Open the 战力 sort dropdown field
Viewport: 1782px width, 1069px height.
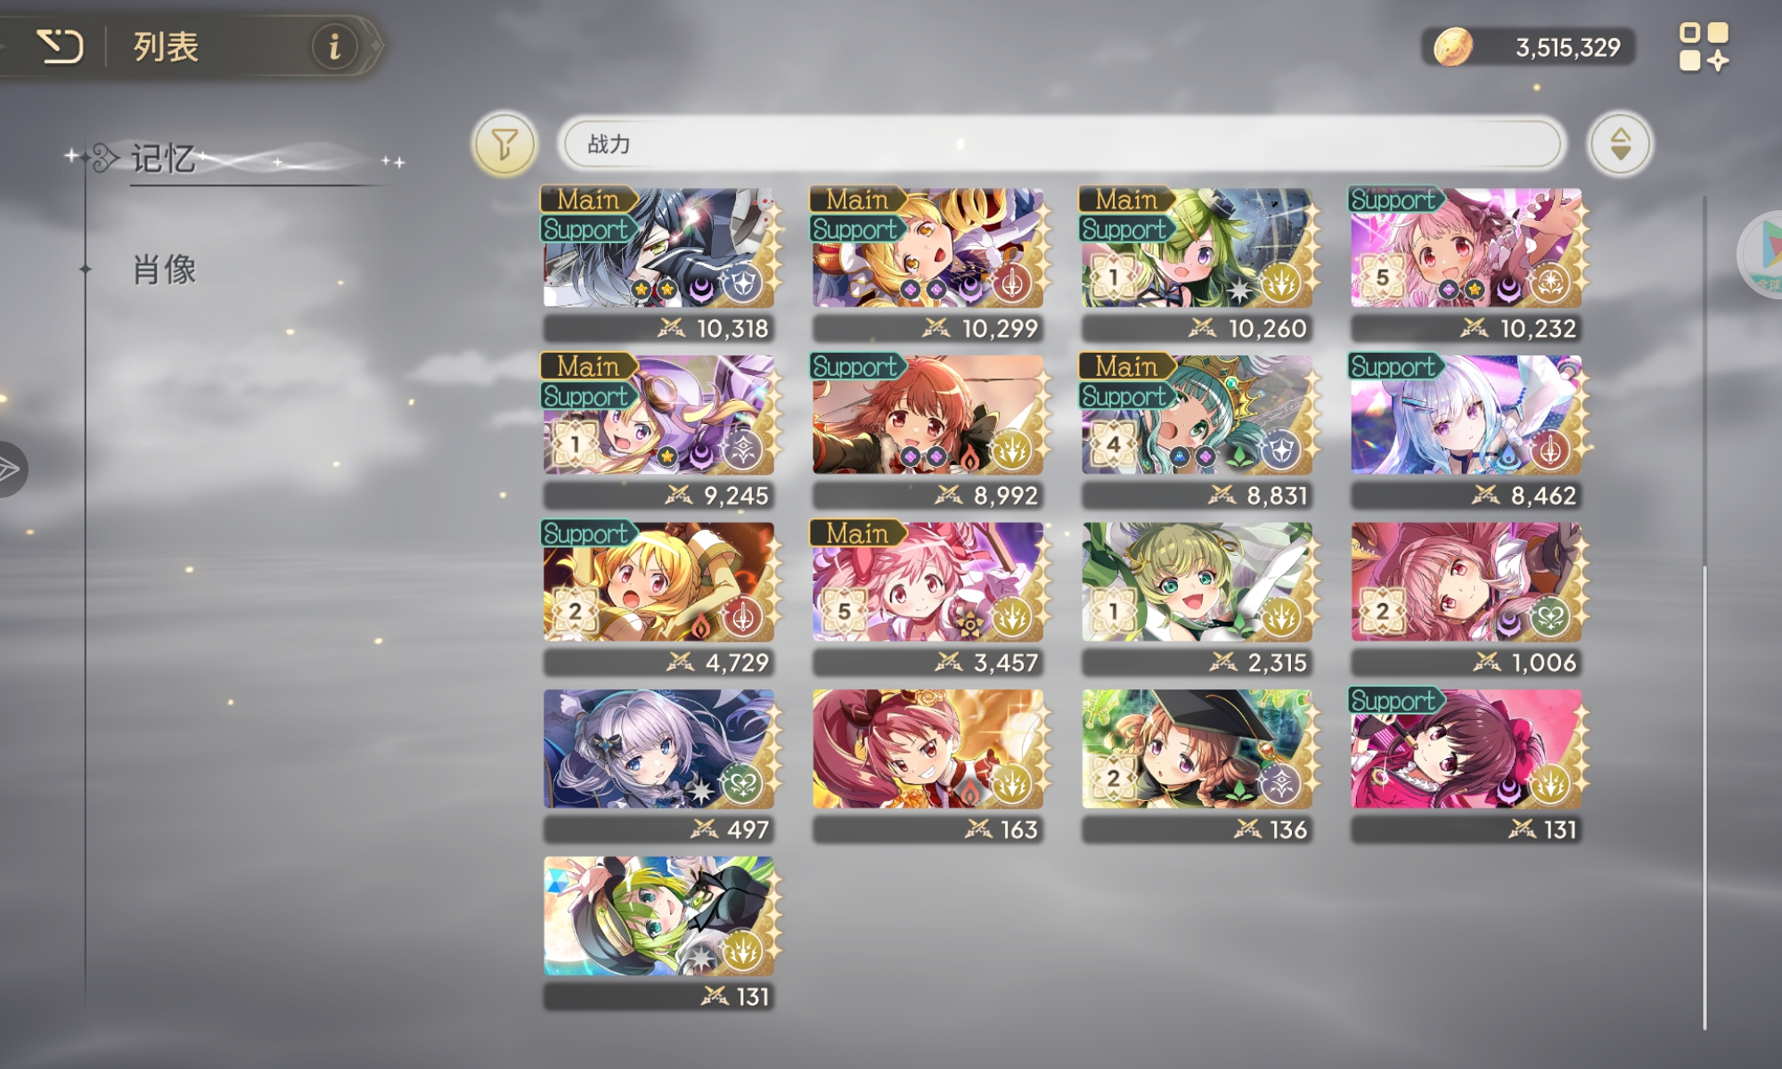click(1061, 143)
